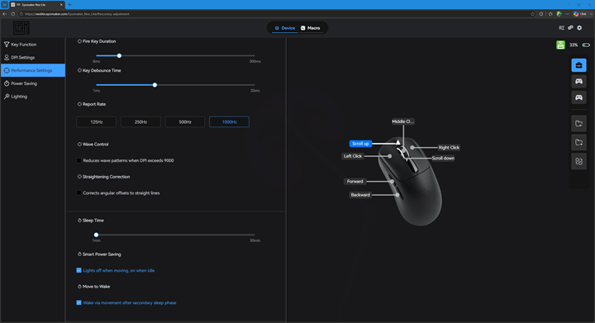Switch to the Macro tab

311,28
